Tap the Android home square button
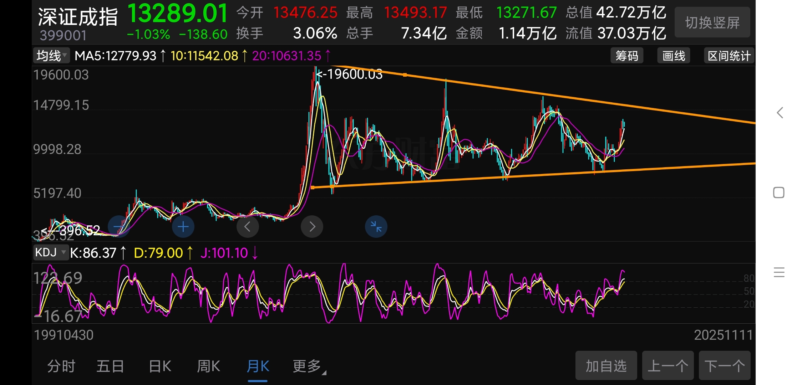Screen dimensions: 802x385 779,192
